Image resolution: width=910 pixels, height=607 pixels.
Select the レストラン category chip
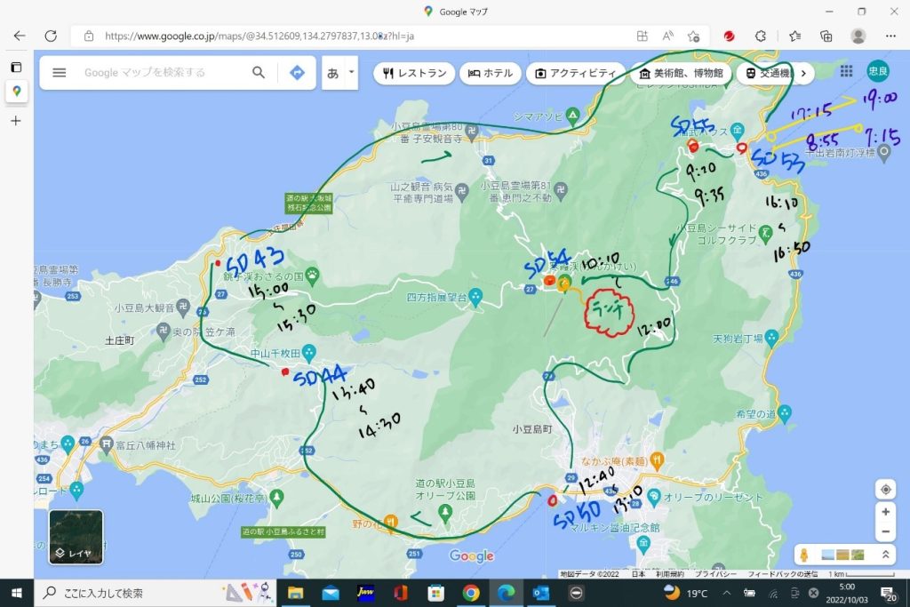(413, 73)
